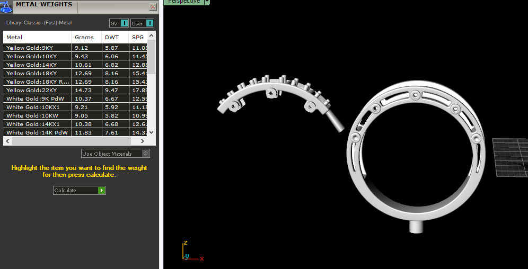528x269 pixels.
Task: Close the Metal Weights panel
Action: pos(153,6)
